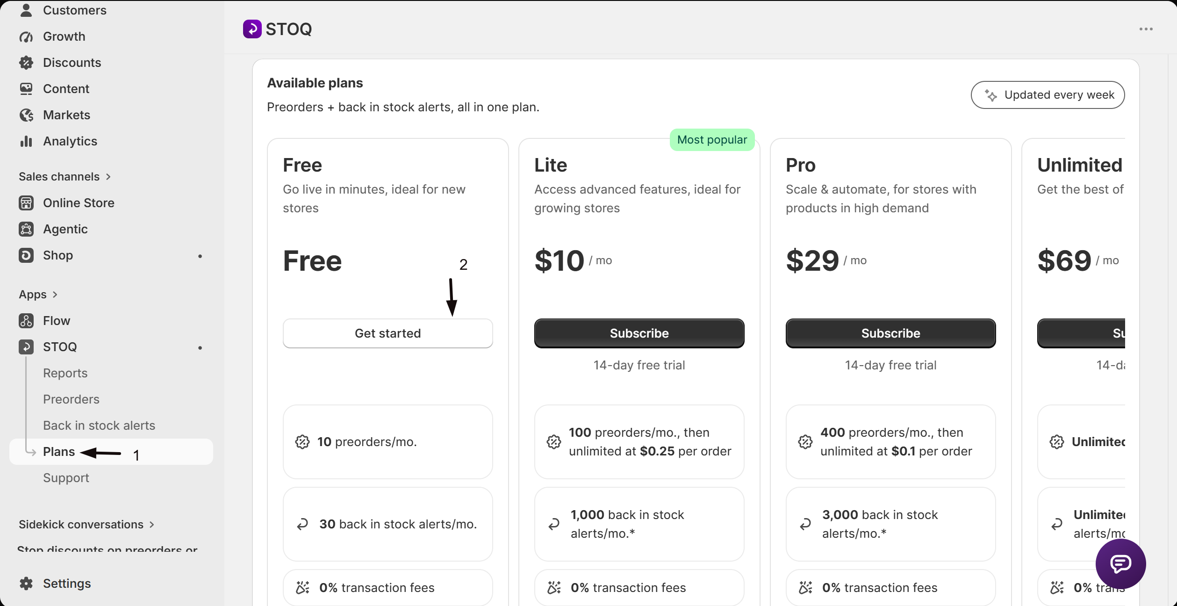Open Back in stock alerts page
Screen dimensions: 1177x606
click(99, 426)
